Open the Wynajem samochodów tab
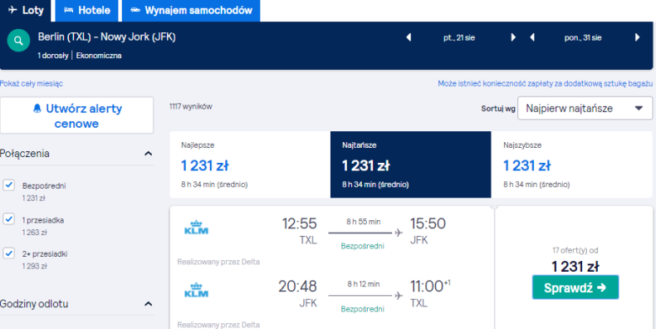656x329 pixels. click(191, 11)
